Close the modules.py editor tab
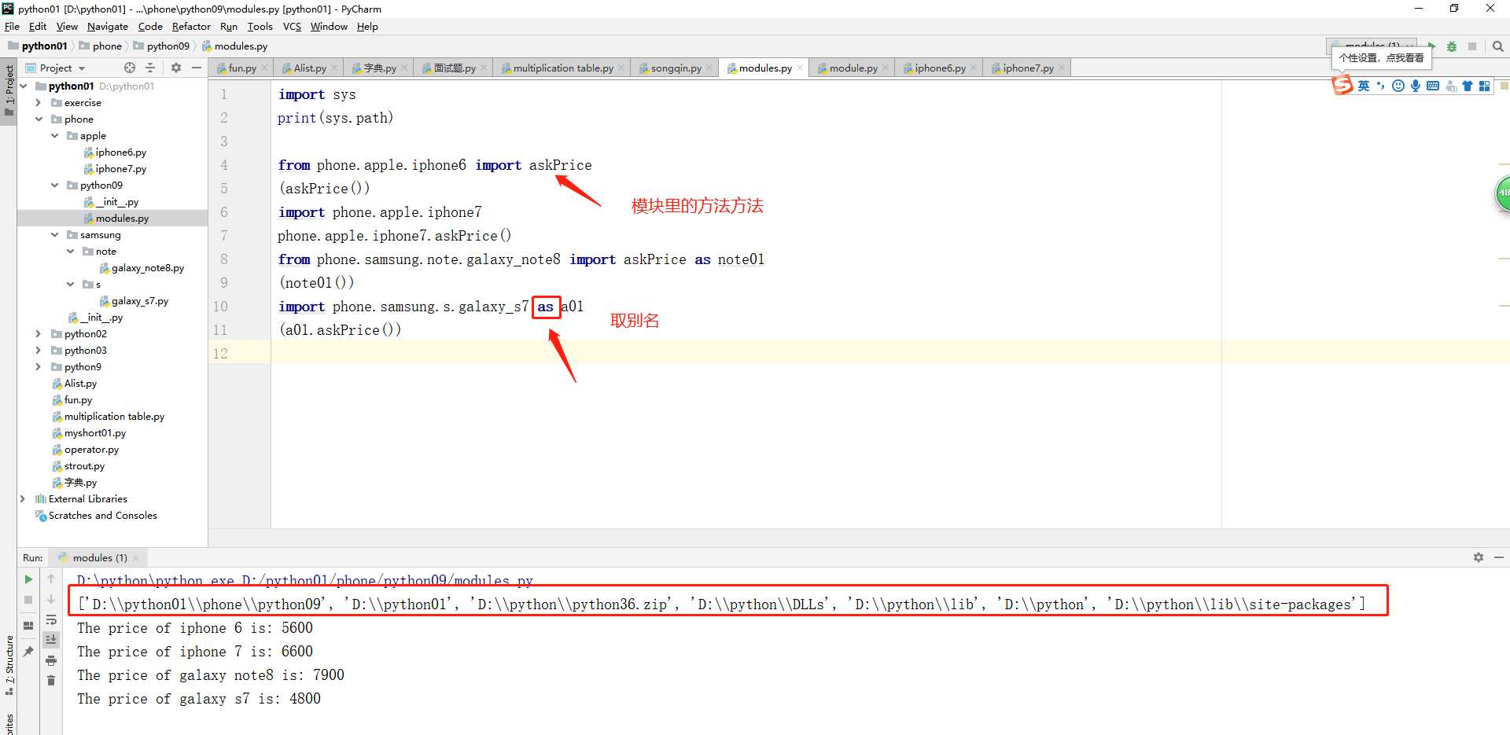The width and height of the screenshot is (1510, 735). coord(800,68)
